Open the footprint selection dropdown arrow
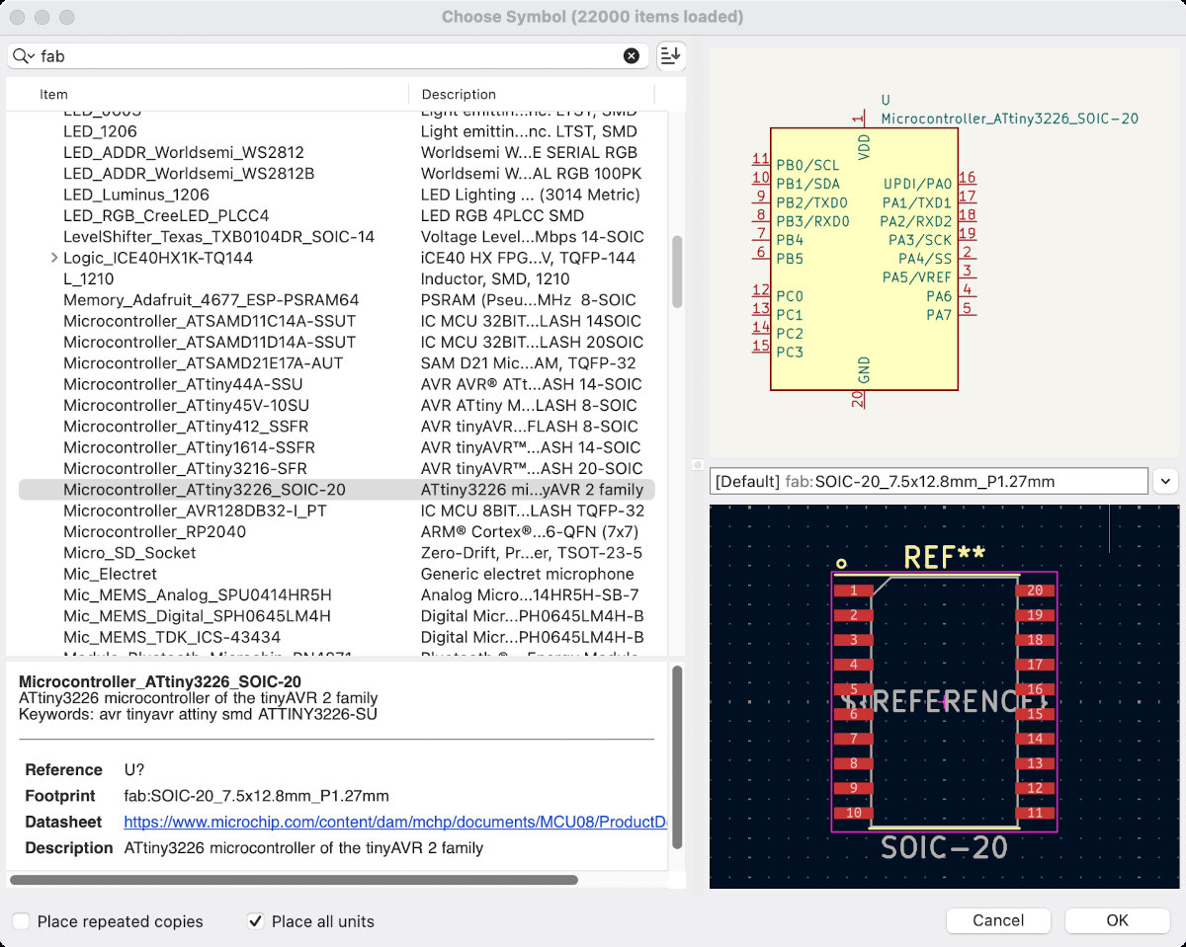The height and width of the screenshot is (947, 1186). pos(1164,481)
